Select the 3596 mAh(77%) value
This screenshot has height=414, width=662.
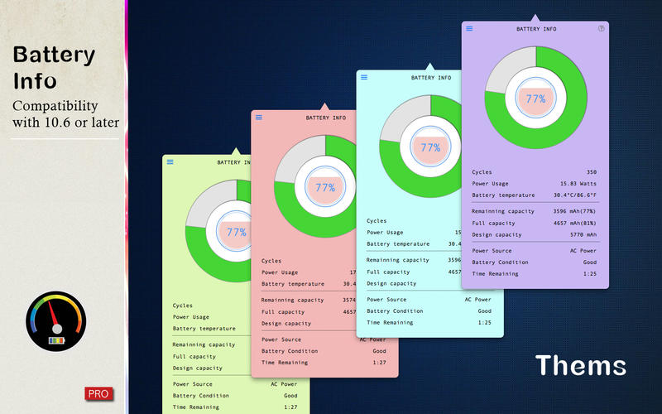(575, 211)
